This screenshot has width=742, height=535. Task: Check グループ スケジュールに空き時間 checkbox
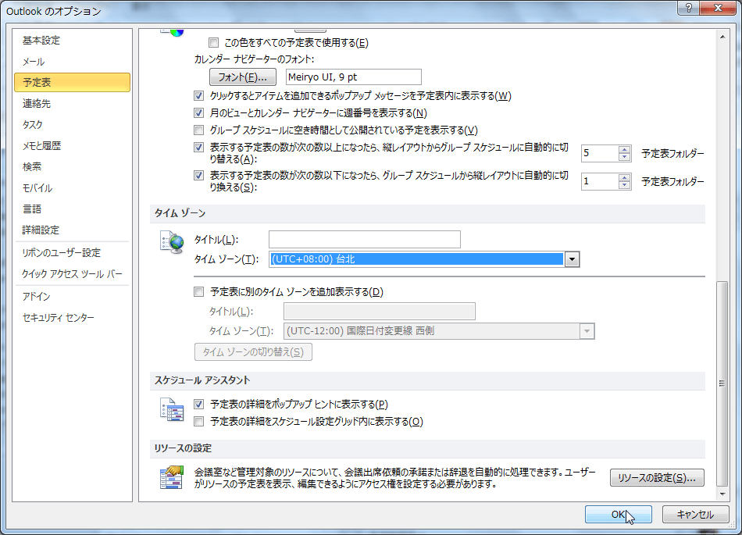pos(198,130)
